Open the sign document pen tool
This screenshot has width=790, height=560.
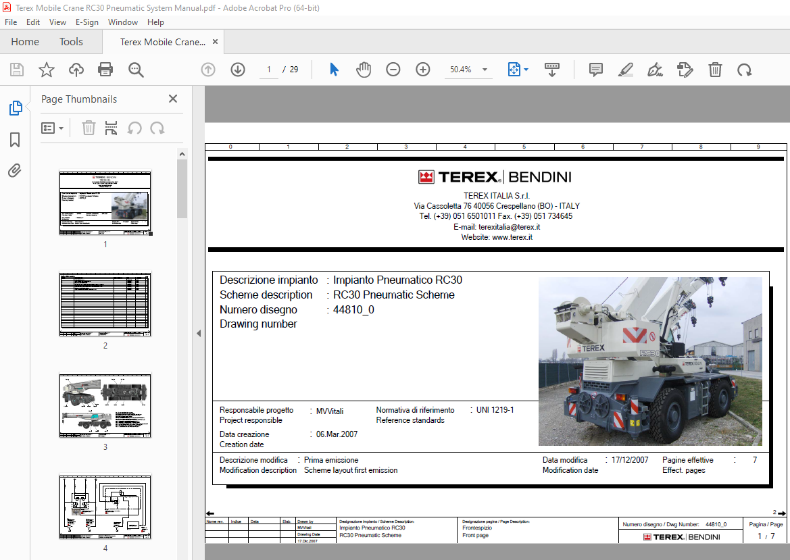pyautogui.click(x=655, y=70)
